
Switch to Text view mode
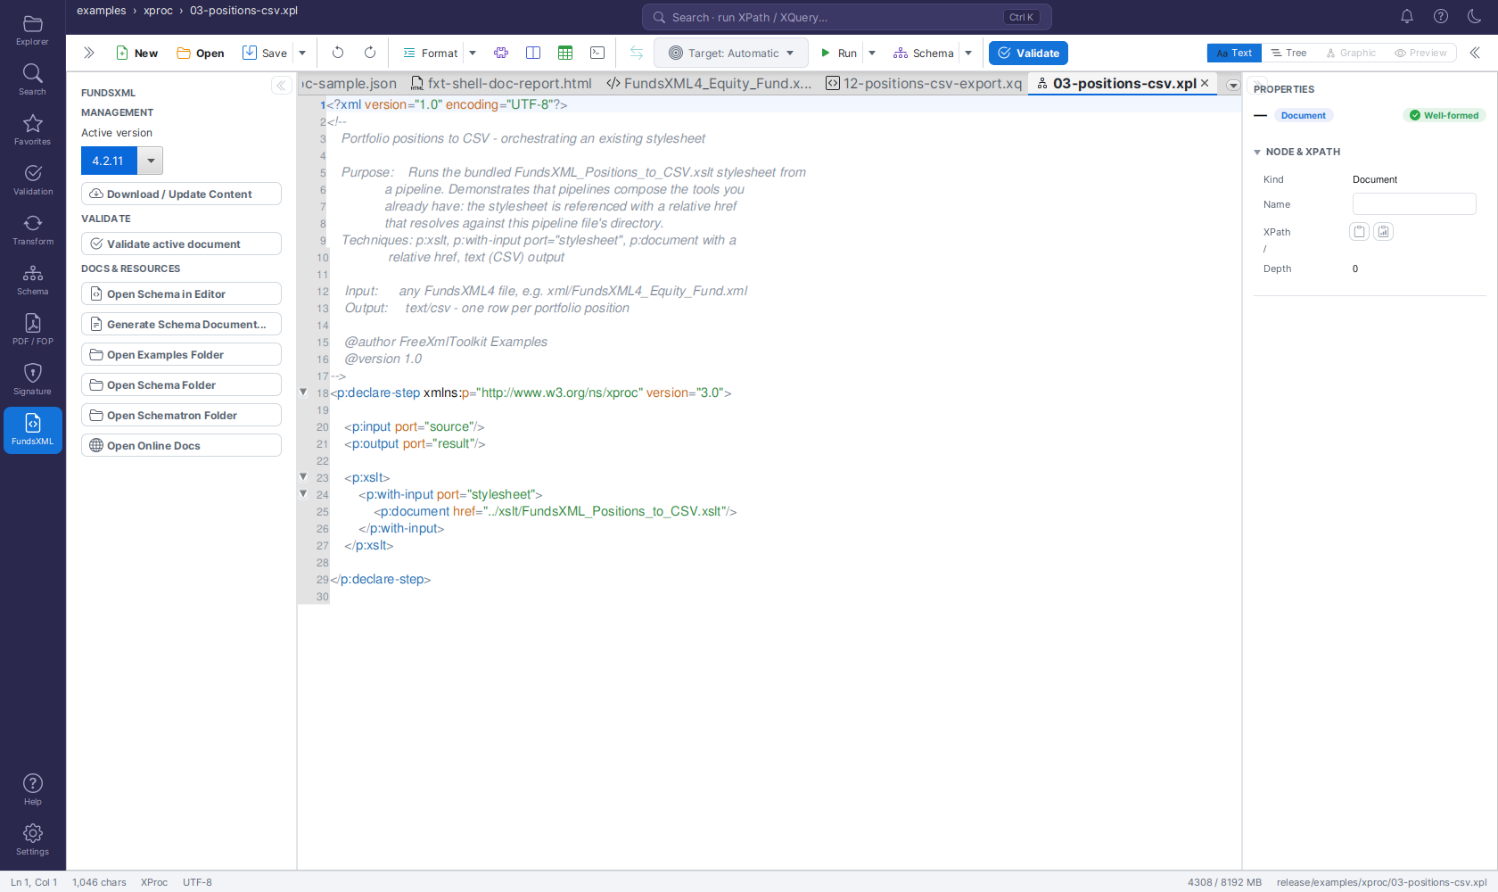(1234, 53)
